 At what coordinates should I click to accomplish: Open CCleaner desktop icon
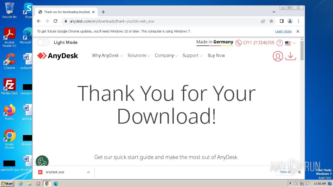tap(9, 62)
